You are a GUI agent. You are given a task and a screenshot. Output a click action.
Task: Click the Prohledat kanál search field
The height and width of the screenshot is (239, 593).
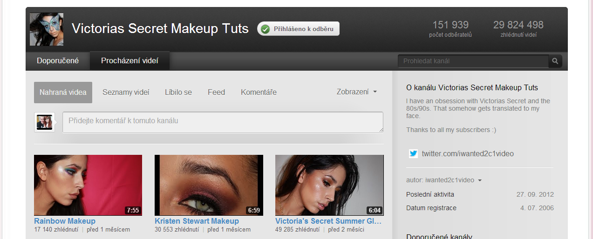[473, 61]
